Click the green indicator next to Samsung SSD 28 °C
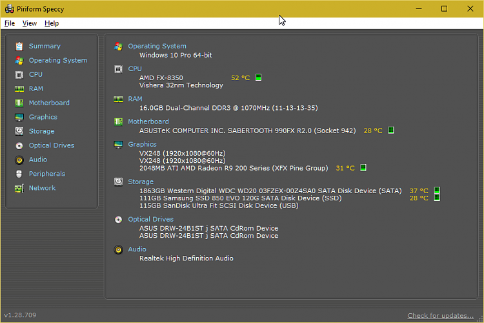484x323 pixels. coord(437,198)
